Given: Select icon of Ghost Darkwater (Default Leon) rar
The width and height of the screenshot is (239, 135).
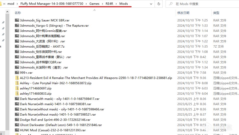Looking at the screenshot, I should 17,125.
